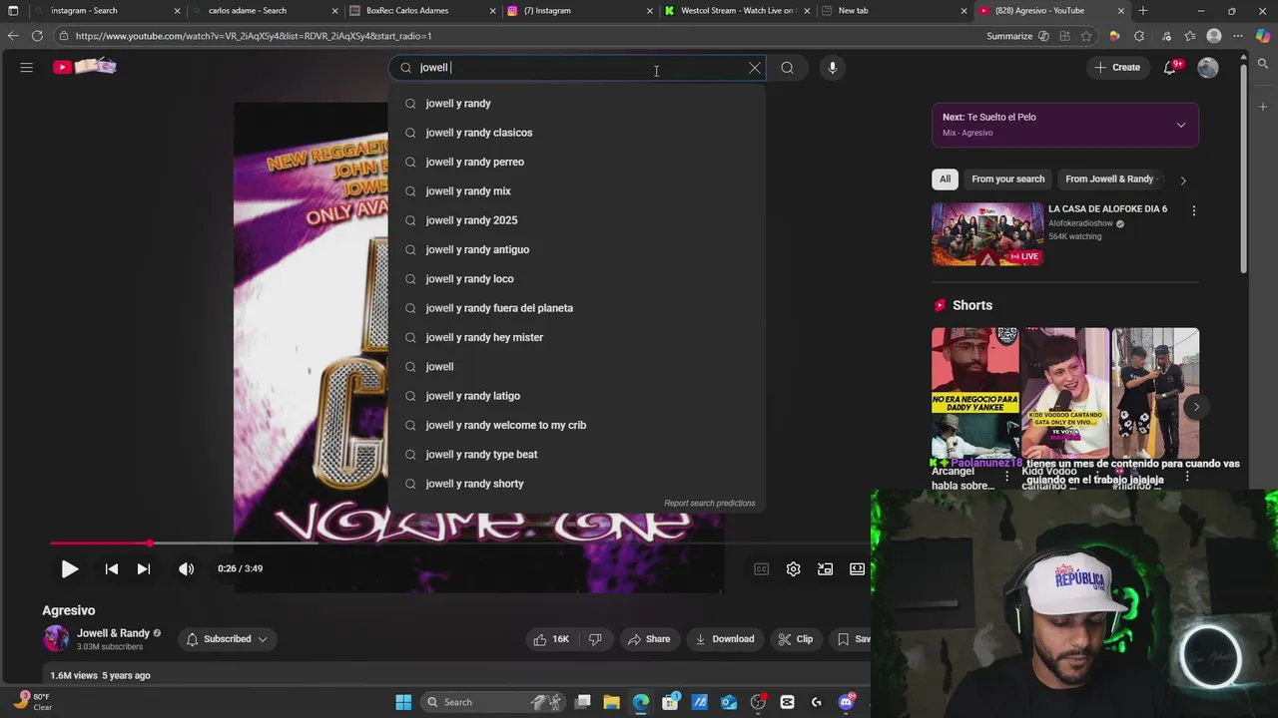Select suggestion 'jowell y randy shorty'
Image resolution: width=1278 pixels, height=718 pixels.
(577, 484)
